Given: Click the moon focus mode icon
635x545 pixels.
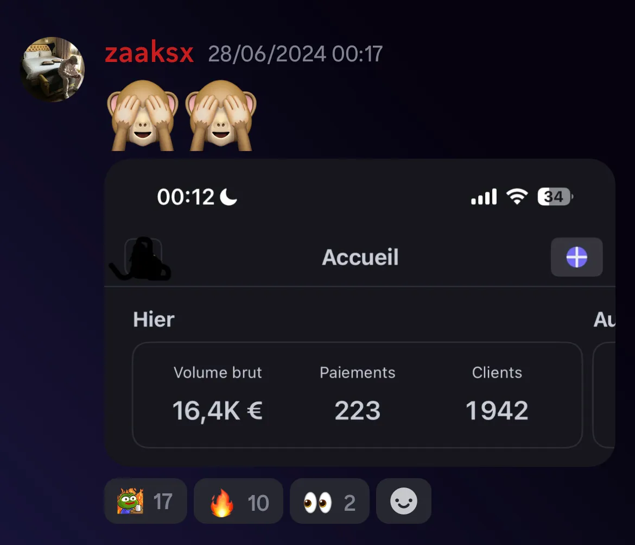Looking at the screenshot, I should pos(228,197).
